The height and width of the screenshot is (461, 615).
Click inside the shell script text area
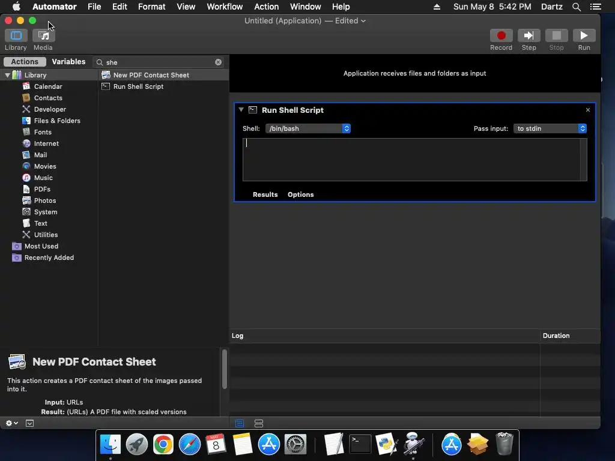point(411,160)
